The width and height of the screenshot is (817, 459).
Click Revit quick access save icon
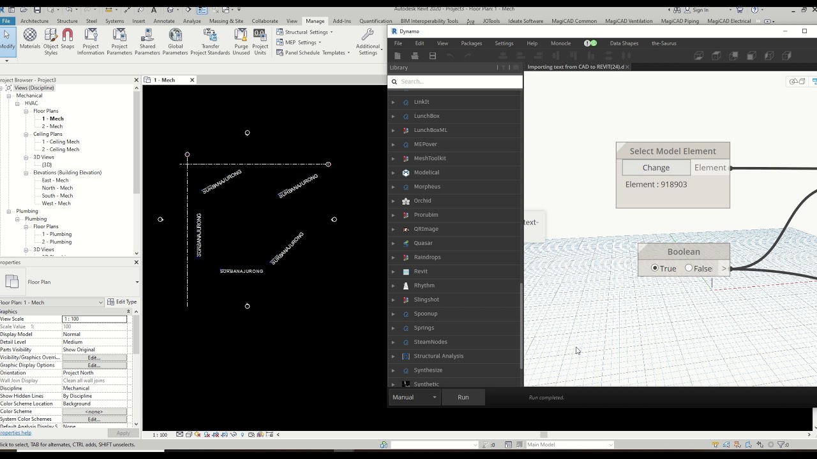click(x=37, y=10)
